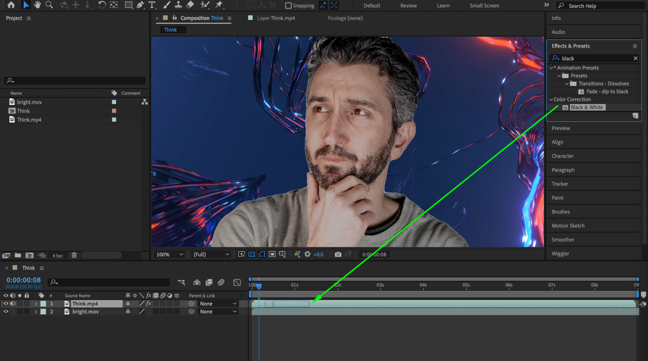
Task: Select the Type tool
Action: point(152,5)
